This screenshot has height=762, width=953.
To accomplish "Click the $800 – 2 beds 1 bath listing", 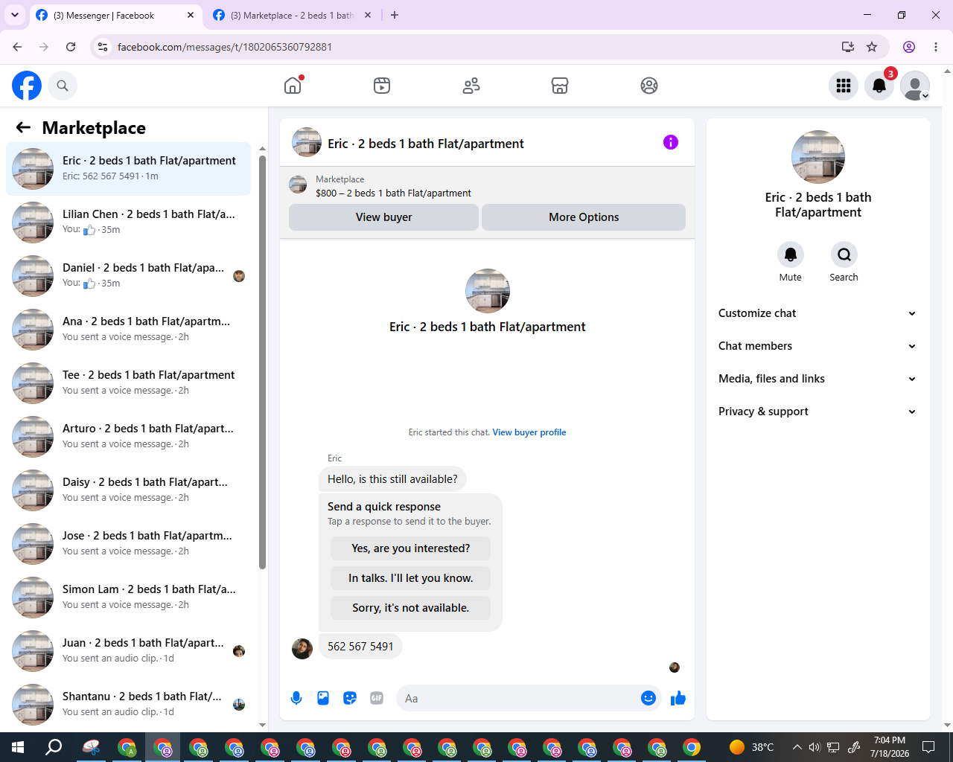I will pyautogui.click(x=393, y=193).
